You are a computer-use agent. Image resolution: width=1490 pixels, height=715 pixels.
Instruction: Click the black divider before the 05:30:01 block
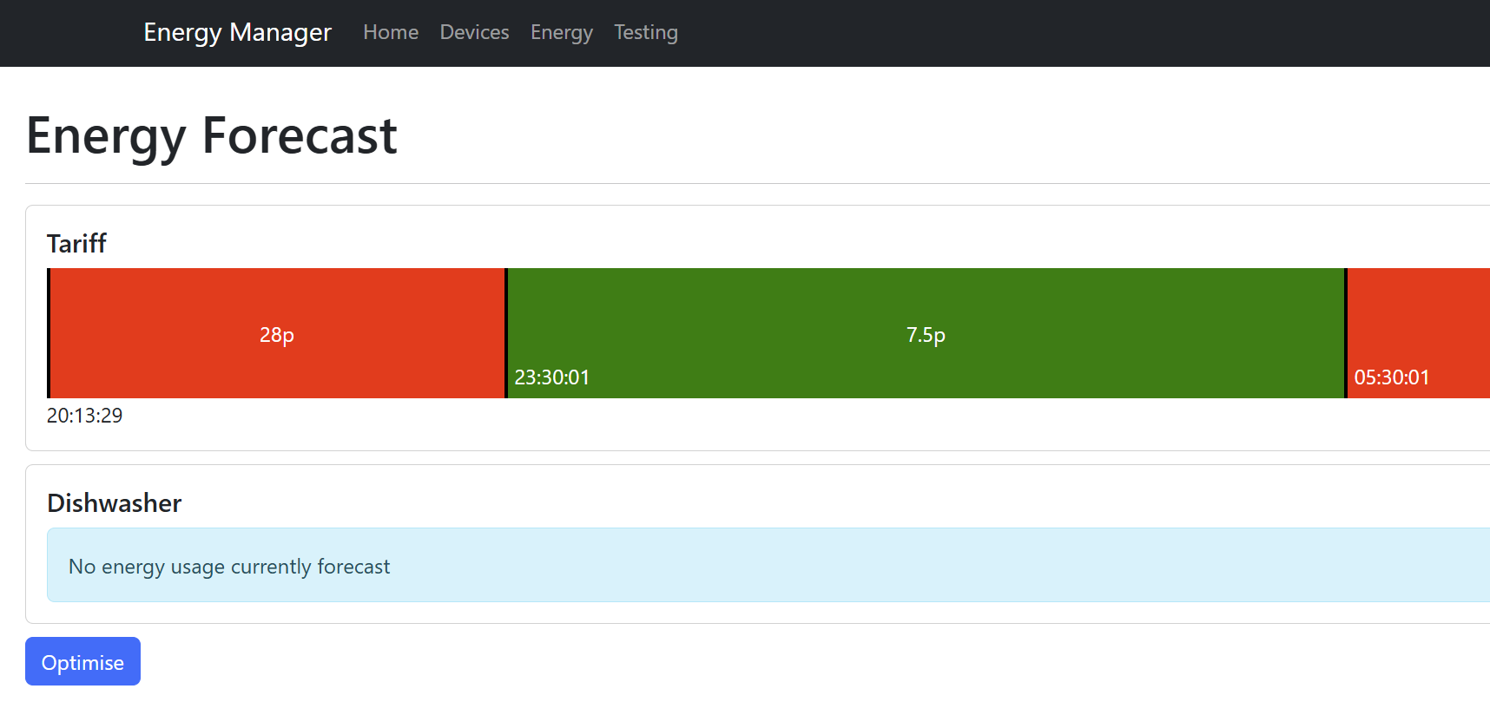pyautogui.click(x=1346, y=333)
